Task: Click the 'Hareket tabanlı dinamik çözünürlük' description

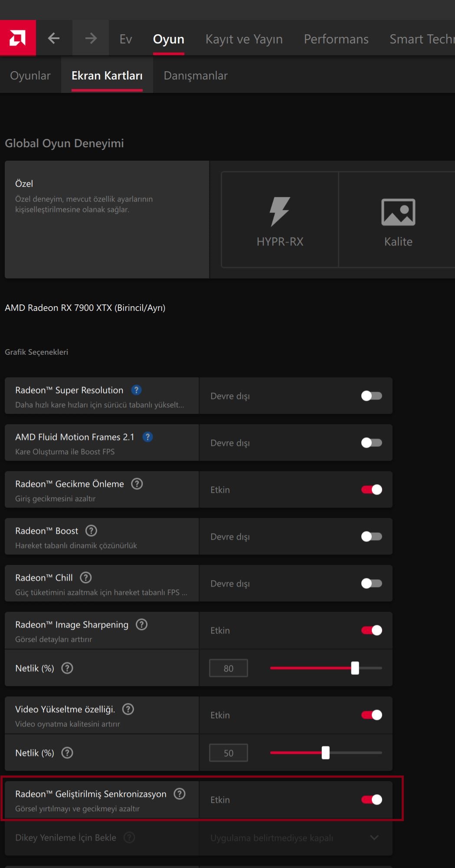Action: coord(76,545)
